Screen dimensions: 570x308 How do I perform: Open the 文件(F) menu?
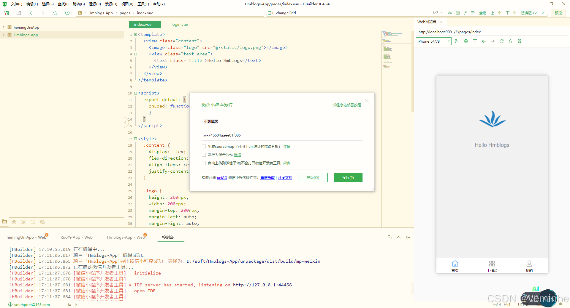point(16,4)
